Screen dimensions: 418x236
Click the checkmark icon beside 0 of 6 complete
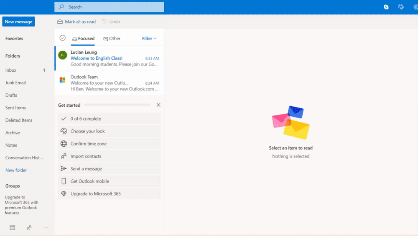coord(64,119)
